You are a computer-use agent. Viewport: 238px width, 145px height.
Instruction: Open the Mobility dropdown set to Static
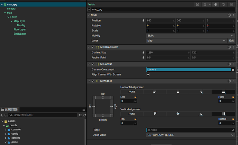(x=190, y=36)
